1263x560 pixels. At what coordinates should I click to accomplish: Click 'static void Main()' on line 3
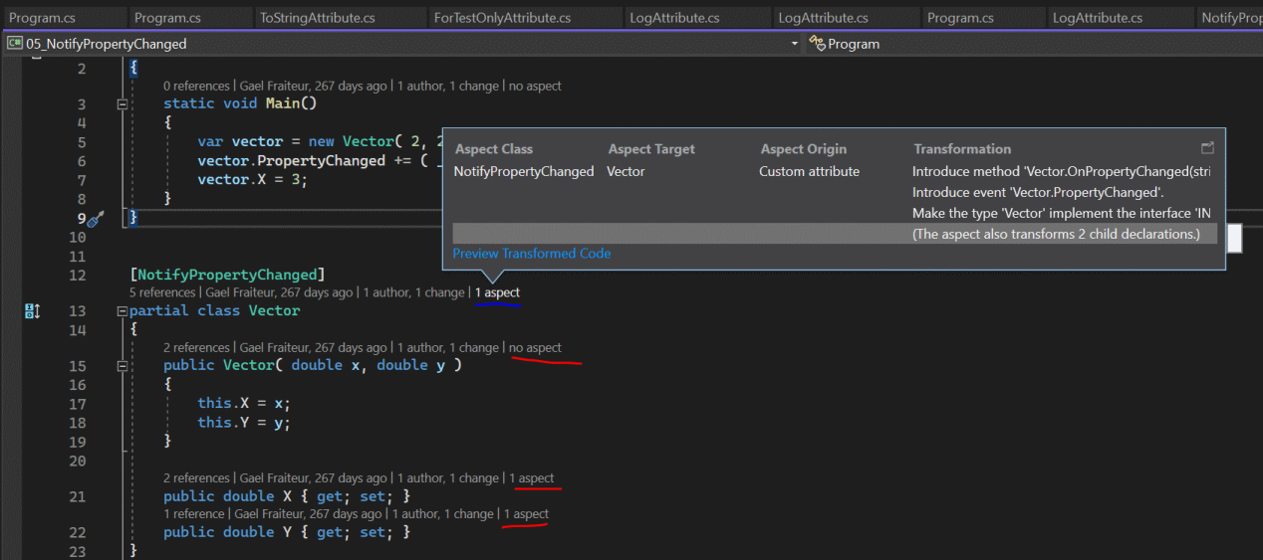240,103
